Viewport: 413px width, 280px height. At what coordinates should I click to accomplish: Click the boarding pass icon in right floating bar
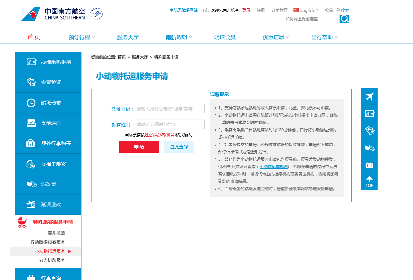tap(369, 114)
